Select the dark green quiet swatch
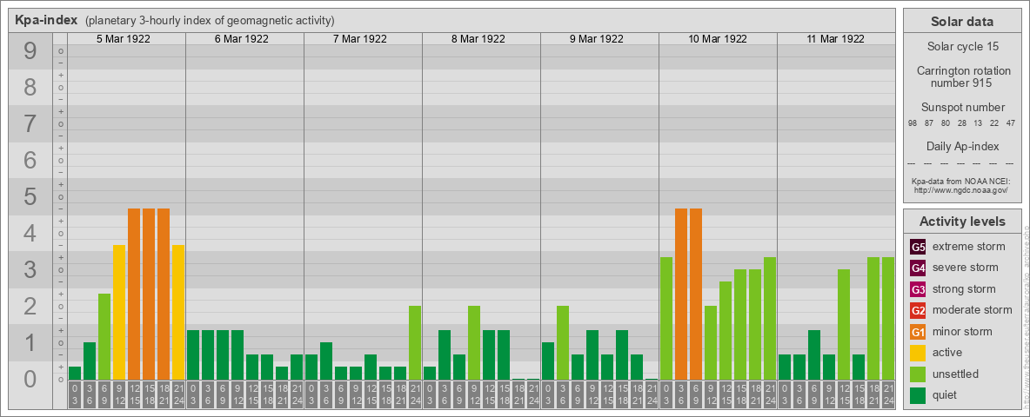Image resolution: width=1030 pixels, height=417 pixels. click(x=919, y=394)
